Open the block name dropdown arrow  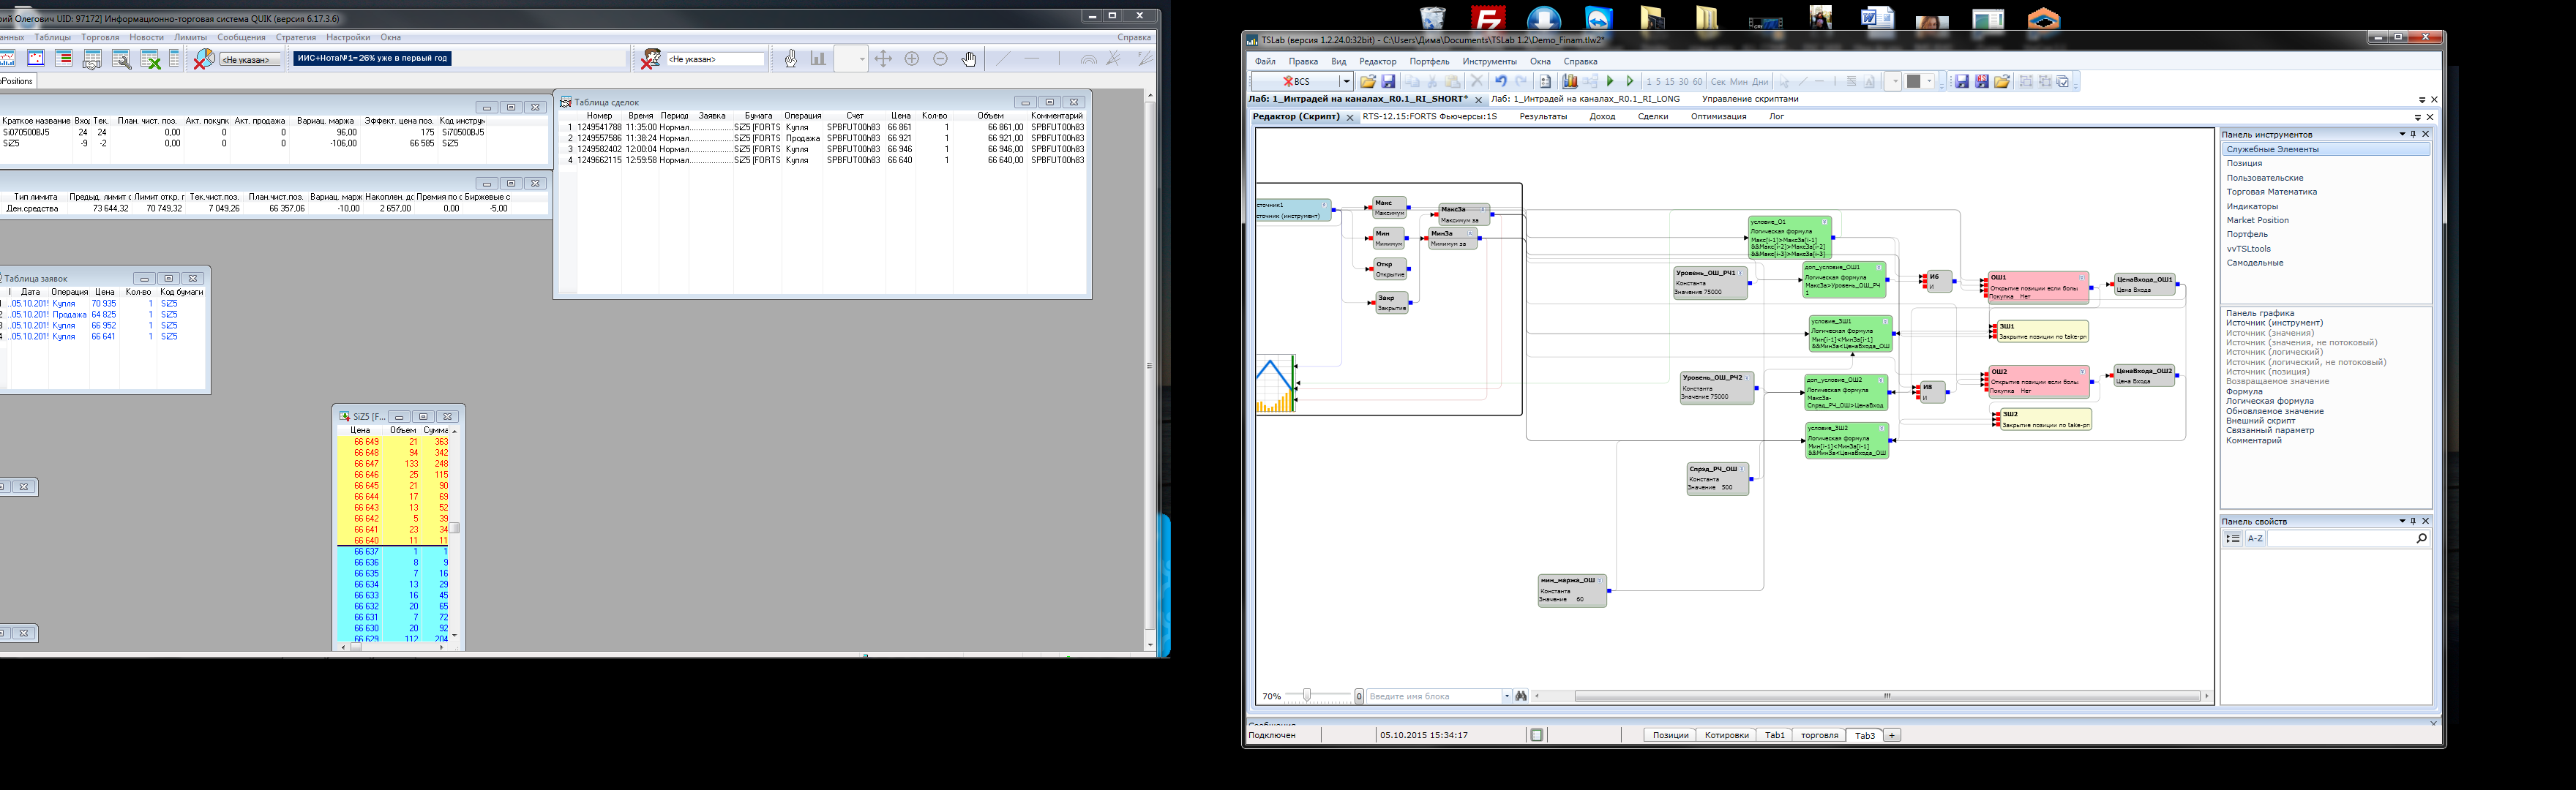(1506, 696)
